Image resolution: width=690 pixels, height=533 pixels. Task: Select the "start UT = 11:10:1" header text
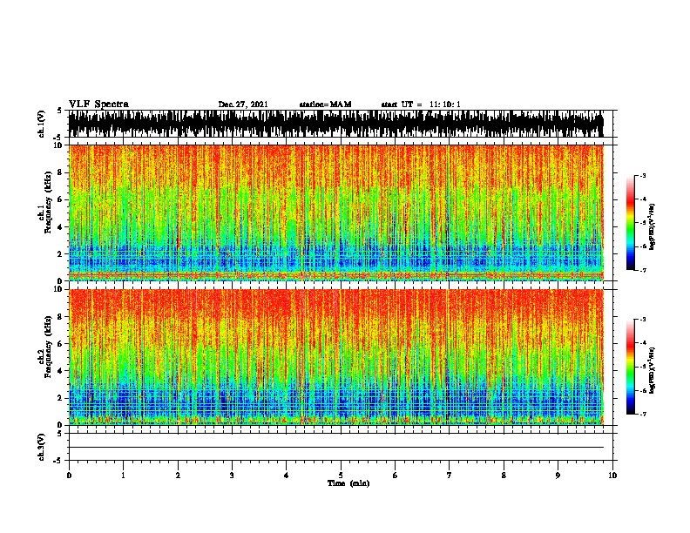(x=421, y=105)
